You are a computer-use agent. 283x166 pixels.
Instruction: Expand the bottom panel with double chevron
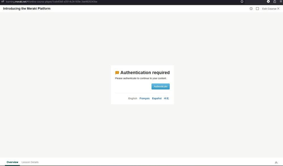point(276,163)
